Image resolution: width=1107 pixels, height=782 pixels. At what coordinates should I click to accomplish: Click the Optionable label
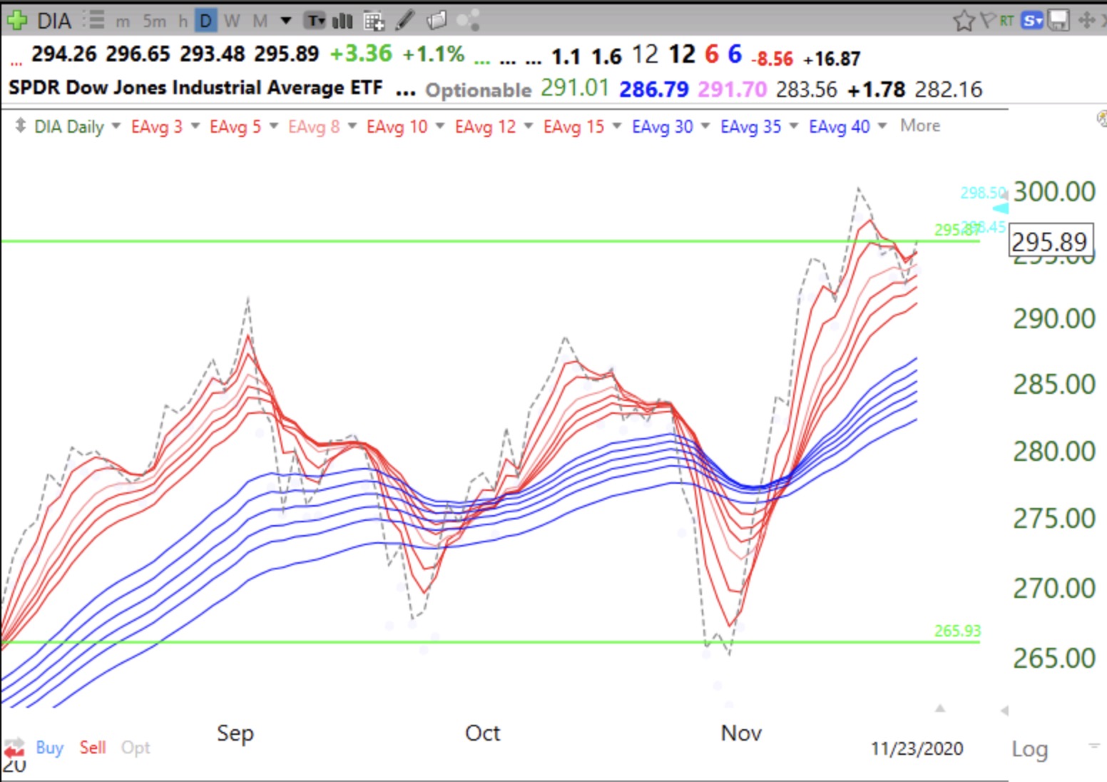click(478, 90)
